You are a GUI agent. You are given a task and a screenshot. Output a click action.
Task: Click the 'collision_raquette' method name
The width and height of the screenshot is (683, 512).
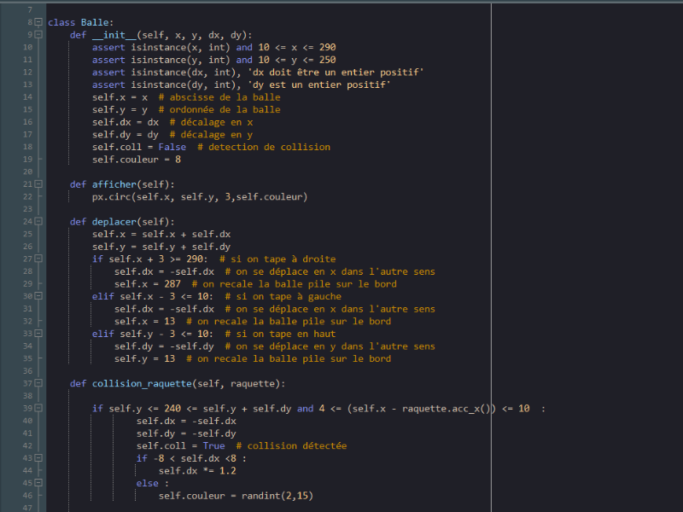[x=142, y=384]
